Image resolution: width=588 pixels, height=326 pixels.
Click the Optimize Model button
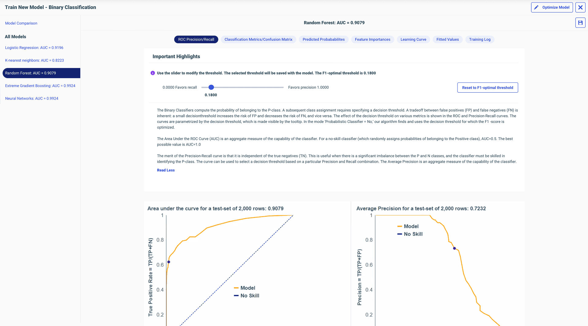tap(552, 7)
